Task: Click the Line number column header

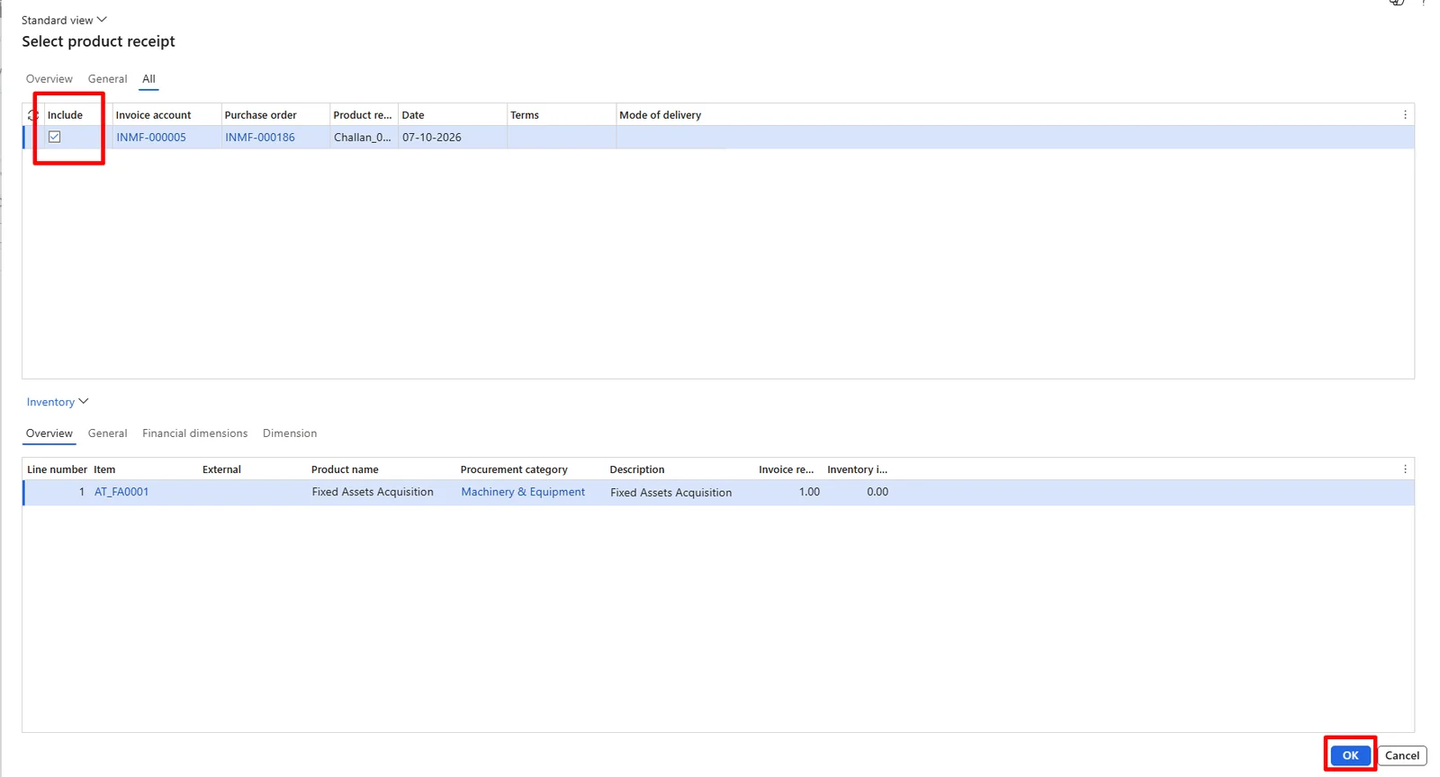Action: [x=57, y=469]
